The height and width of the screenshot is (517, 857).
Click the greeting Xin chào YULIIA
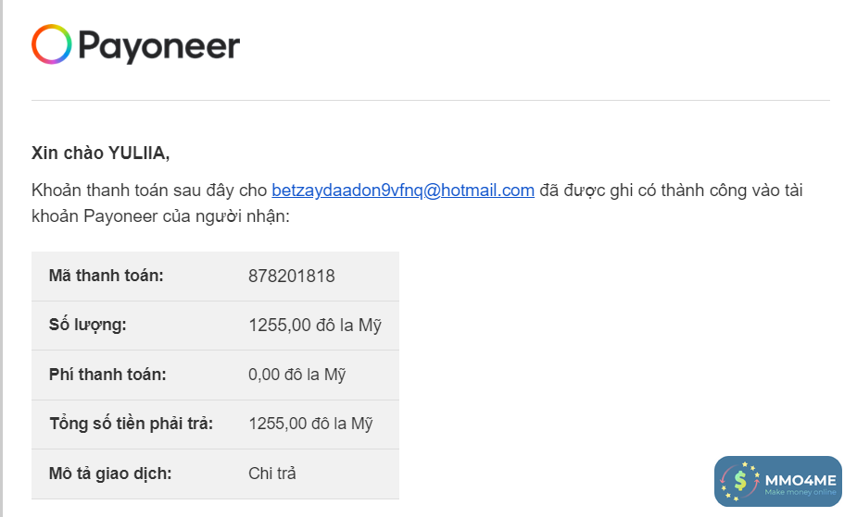pos(100,153)
